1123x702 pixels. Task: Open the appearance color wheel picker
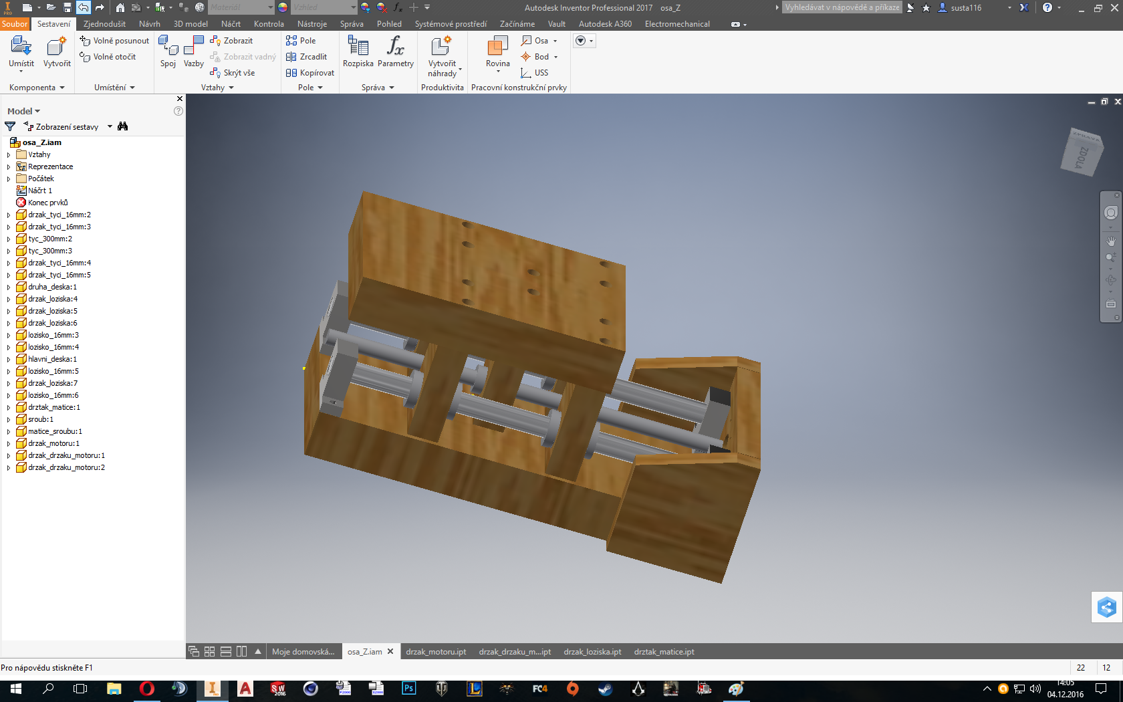(283, 7)
